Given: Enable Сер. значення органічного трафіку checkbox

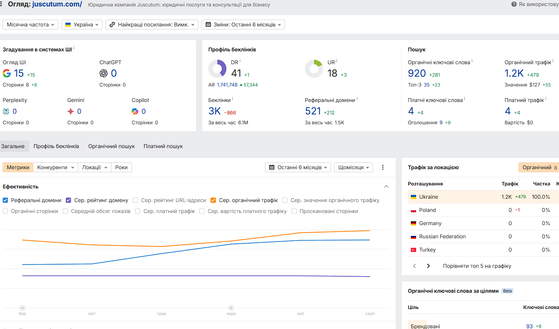Looking at the screenshot, I should (285, 200).
